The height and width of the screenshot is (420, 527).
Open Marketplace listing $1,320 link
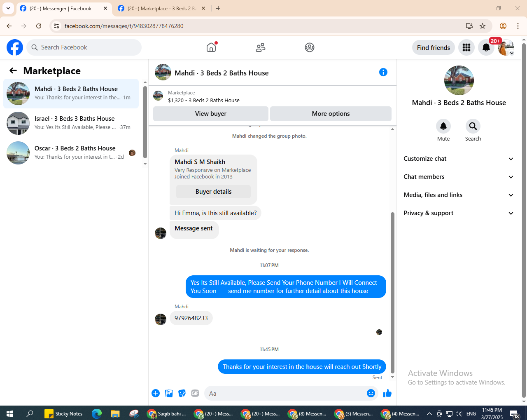(204, 100)
